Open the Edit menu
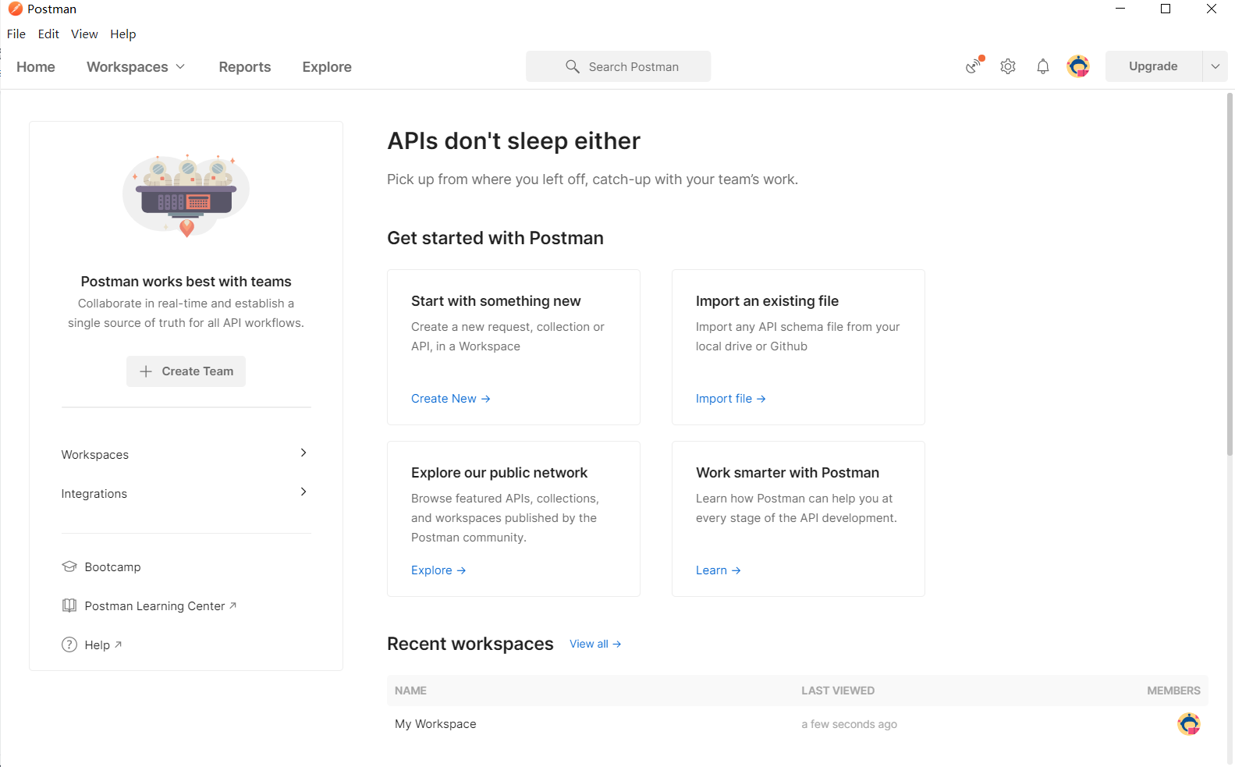Screen dimensions: 1235x767 tap(48, 34)
